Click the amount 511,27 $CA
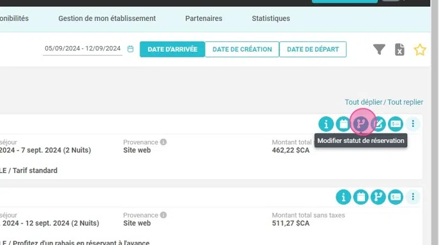The image size is (439, 245). 290,223
